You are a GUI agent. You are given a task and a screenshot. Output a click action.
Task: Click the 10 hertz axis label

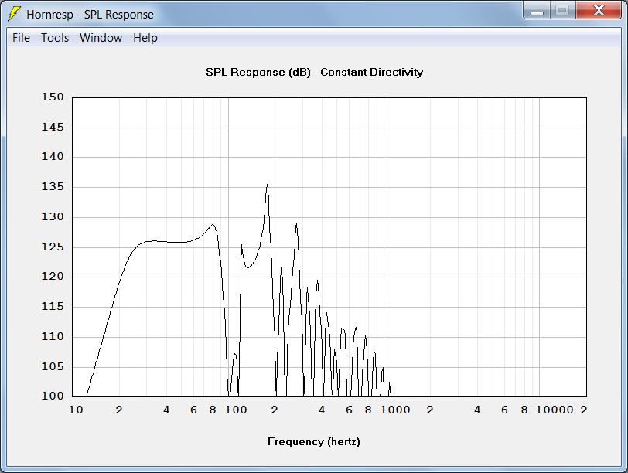tap(76, 410)
